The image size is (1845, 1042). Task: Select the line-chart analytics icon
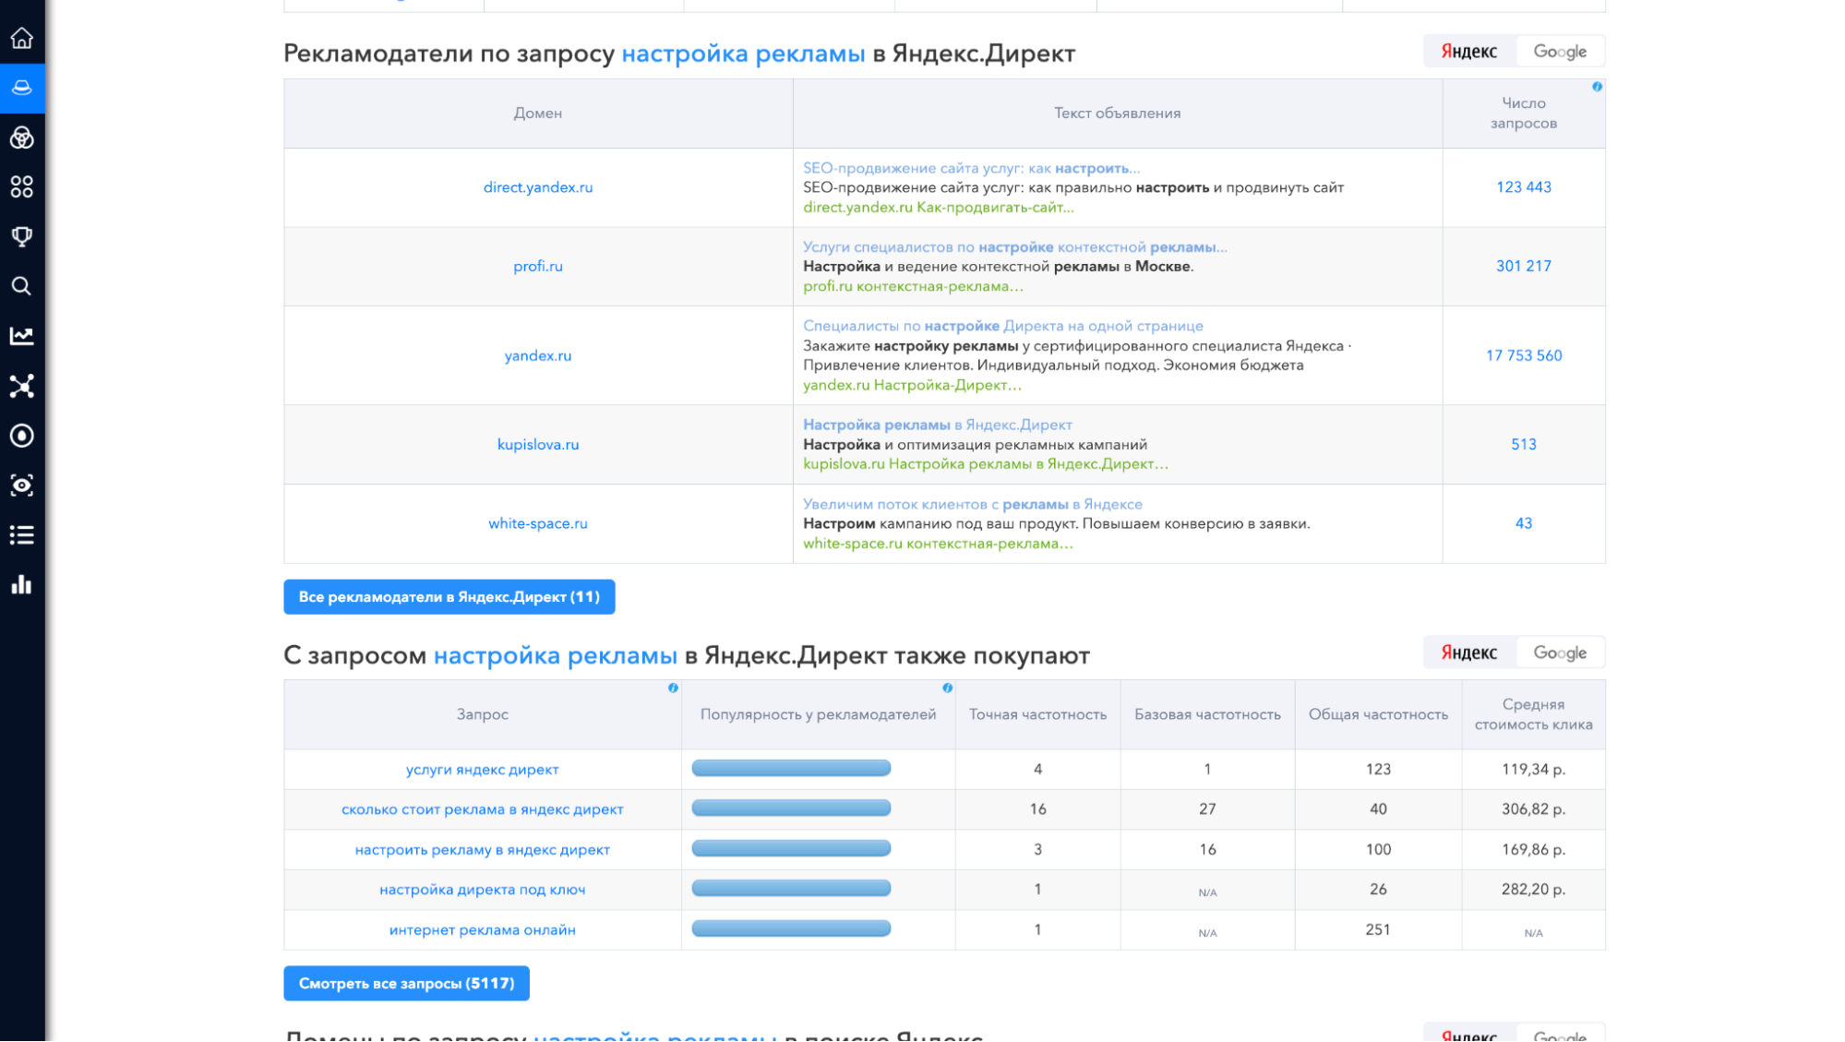pos(22,336)
